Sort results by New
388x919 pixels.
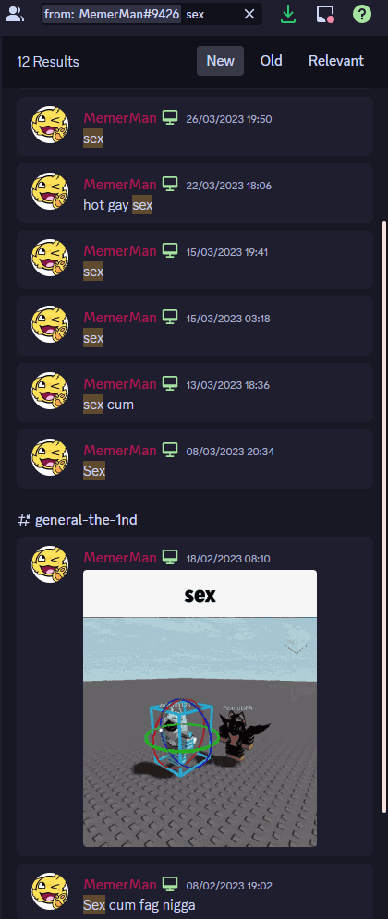tap(221, 61)
